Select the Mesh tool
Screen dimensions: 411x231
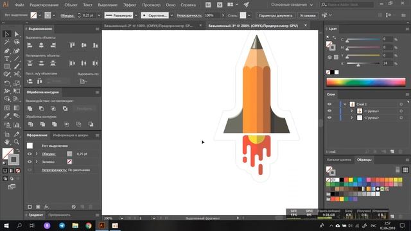pos(7,108)
